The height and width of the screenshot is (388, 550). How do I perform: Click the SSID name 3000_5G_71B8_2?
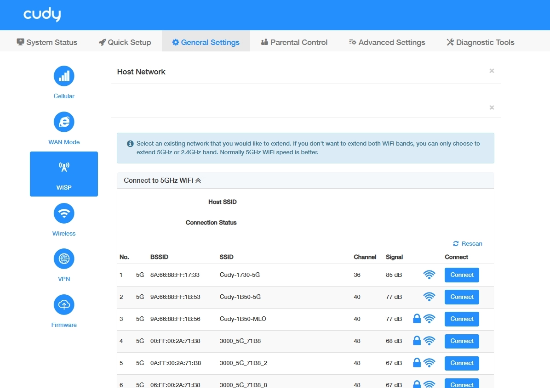click(x=243, y=363)
